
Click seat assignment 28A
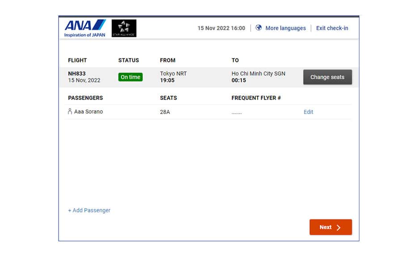(165, 112)
